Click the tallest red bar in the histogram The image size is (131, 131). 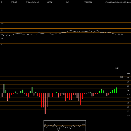click(x=45, y=103)
